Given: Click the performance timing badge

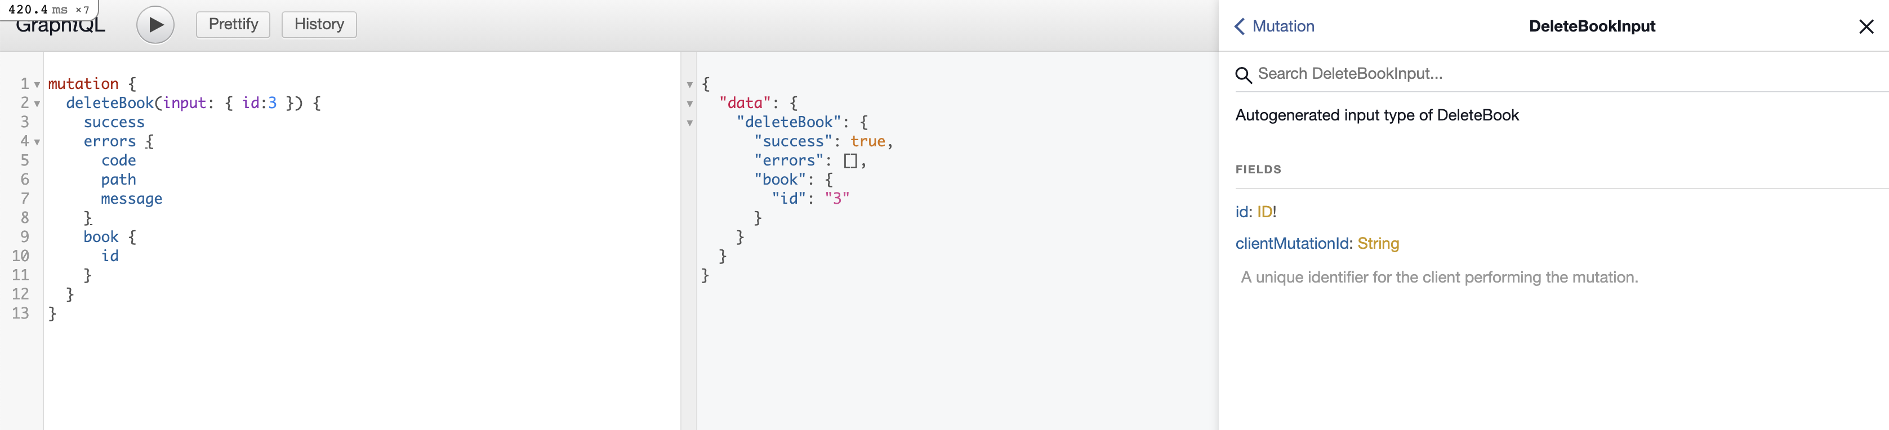Looking at the screenshot, I should [x=48, y=10].
